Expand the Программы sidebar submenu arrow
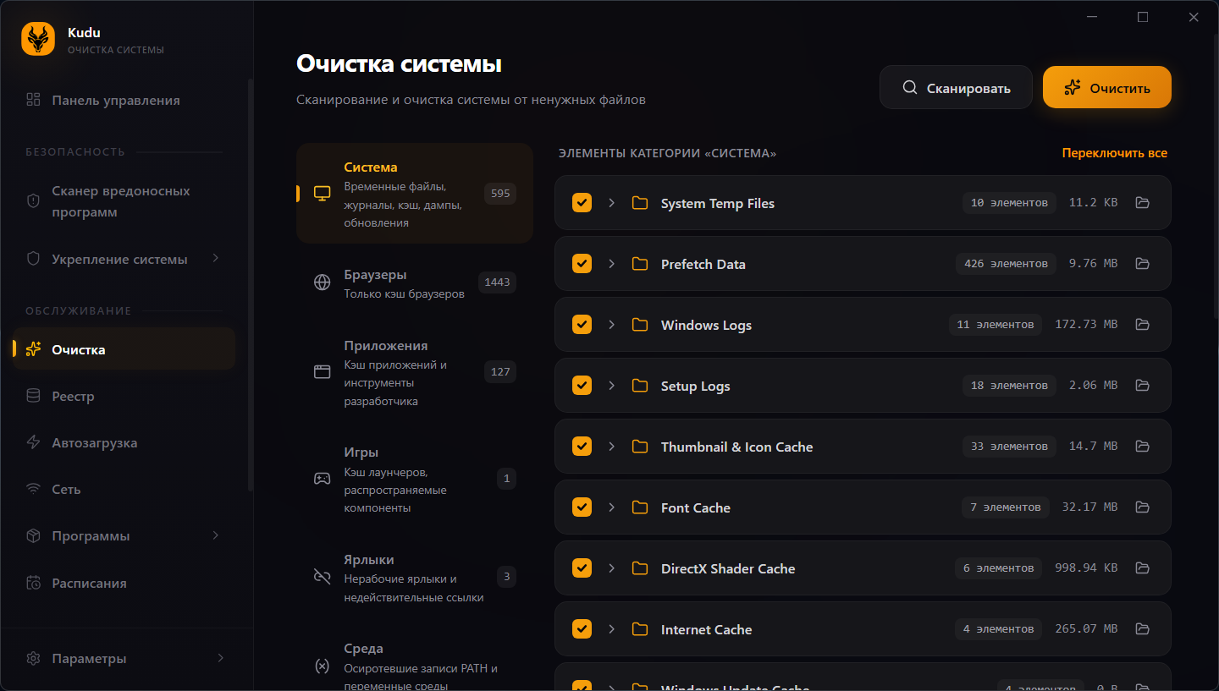This screenshot has height=691, width=1219. [216, 535]
